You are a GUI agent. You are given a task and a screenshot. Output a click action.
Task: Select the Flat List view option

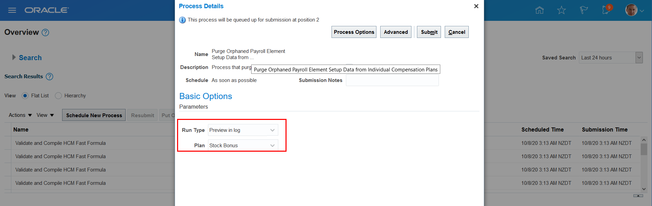point(25,96)
